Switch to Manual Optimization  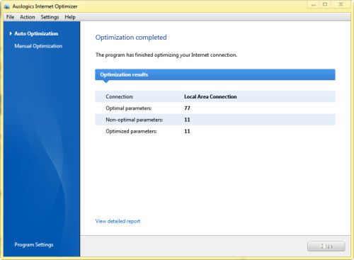[x=38, y=46]
